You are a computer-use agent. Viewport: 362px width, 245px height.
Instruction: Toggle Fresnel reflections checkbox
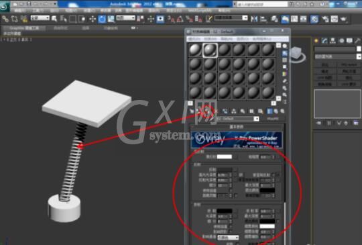point(274,175)
